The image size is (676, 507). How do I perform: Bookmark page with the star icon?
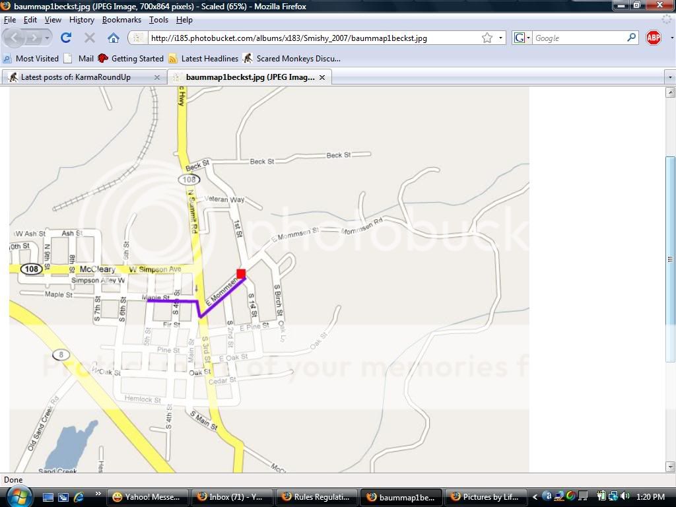click(x=487, y=38)
